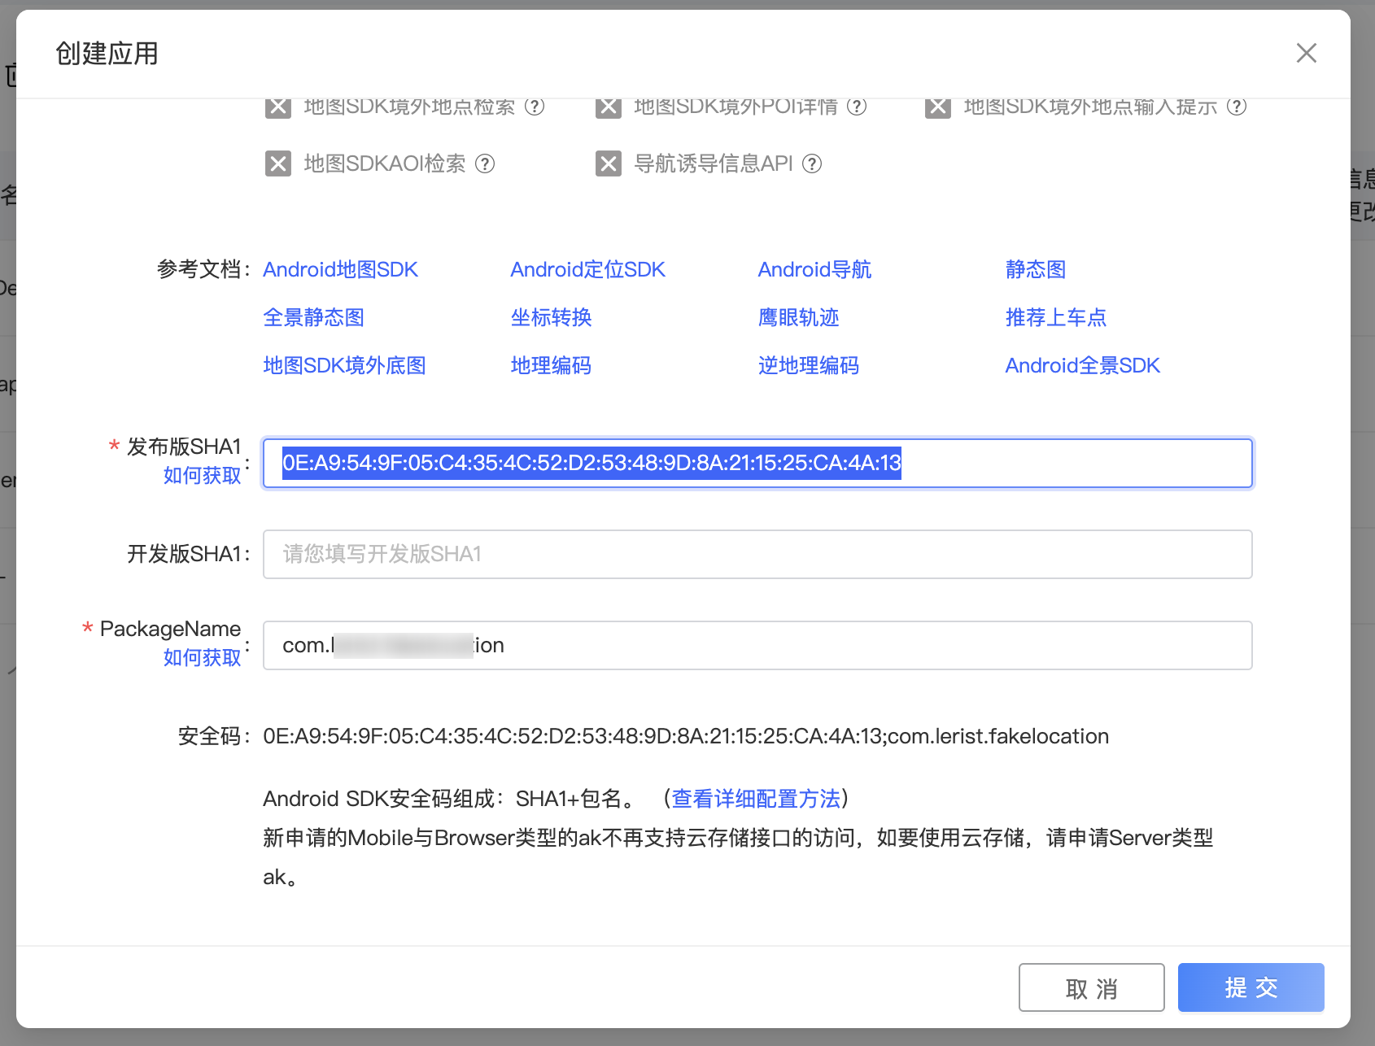
Task: Toggle 地图SDK境外POI详情 checkbox
Action: tap(609, 107)
